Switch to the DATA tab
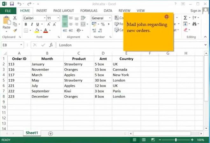The width and height of the screenshot is (210, 143). click(x=108, y=11)
